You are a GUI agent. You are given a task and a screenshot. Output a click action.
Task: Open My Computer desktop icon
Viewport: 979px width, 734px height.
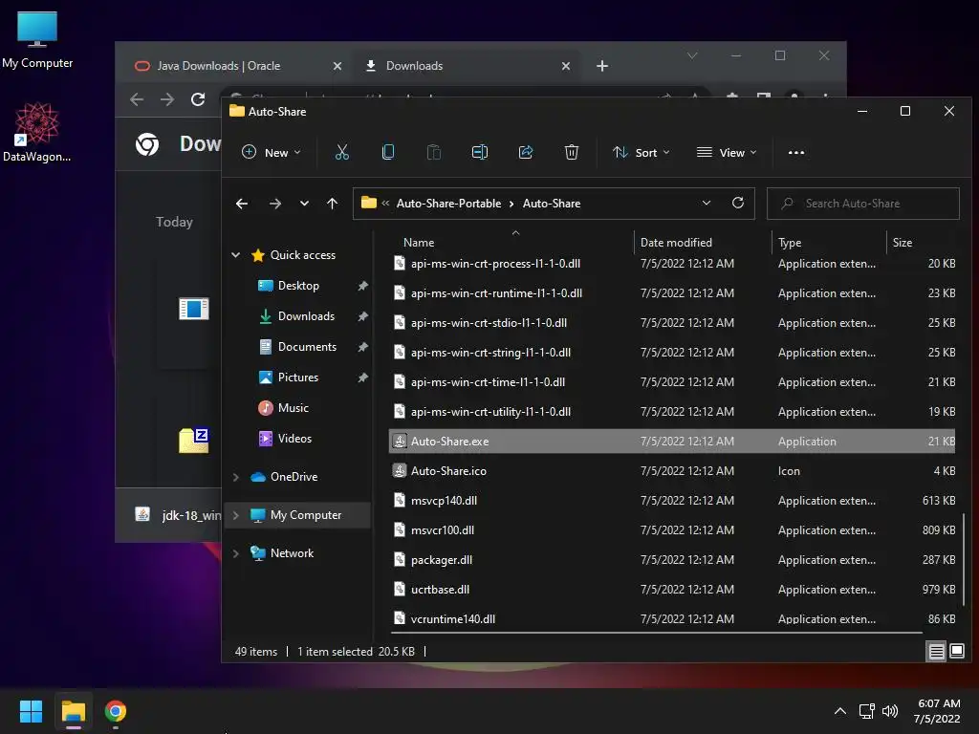pos(37,40)
